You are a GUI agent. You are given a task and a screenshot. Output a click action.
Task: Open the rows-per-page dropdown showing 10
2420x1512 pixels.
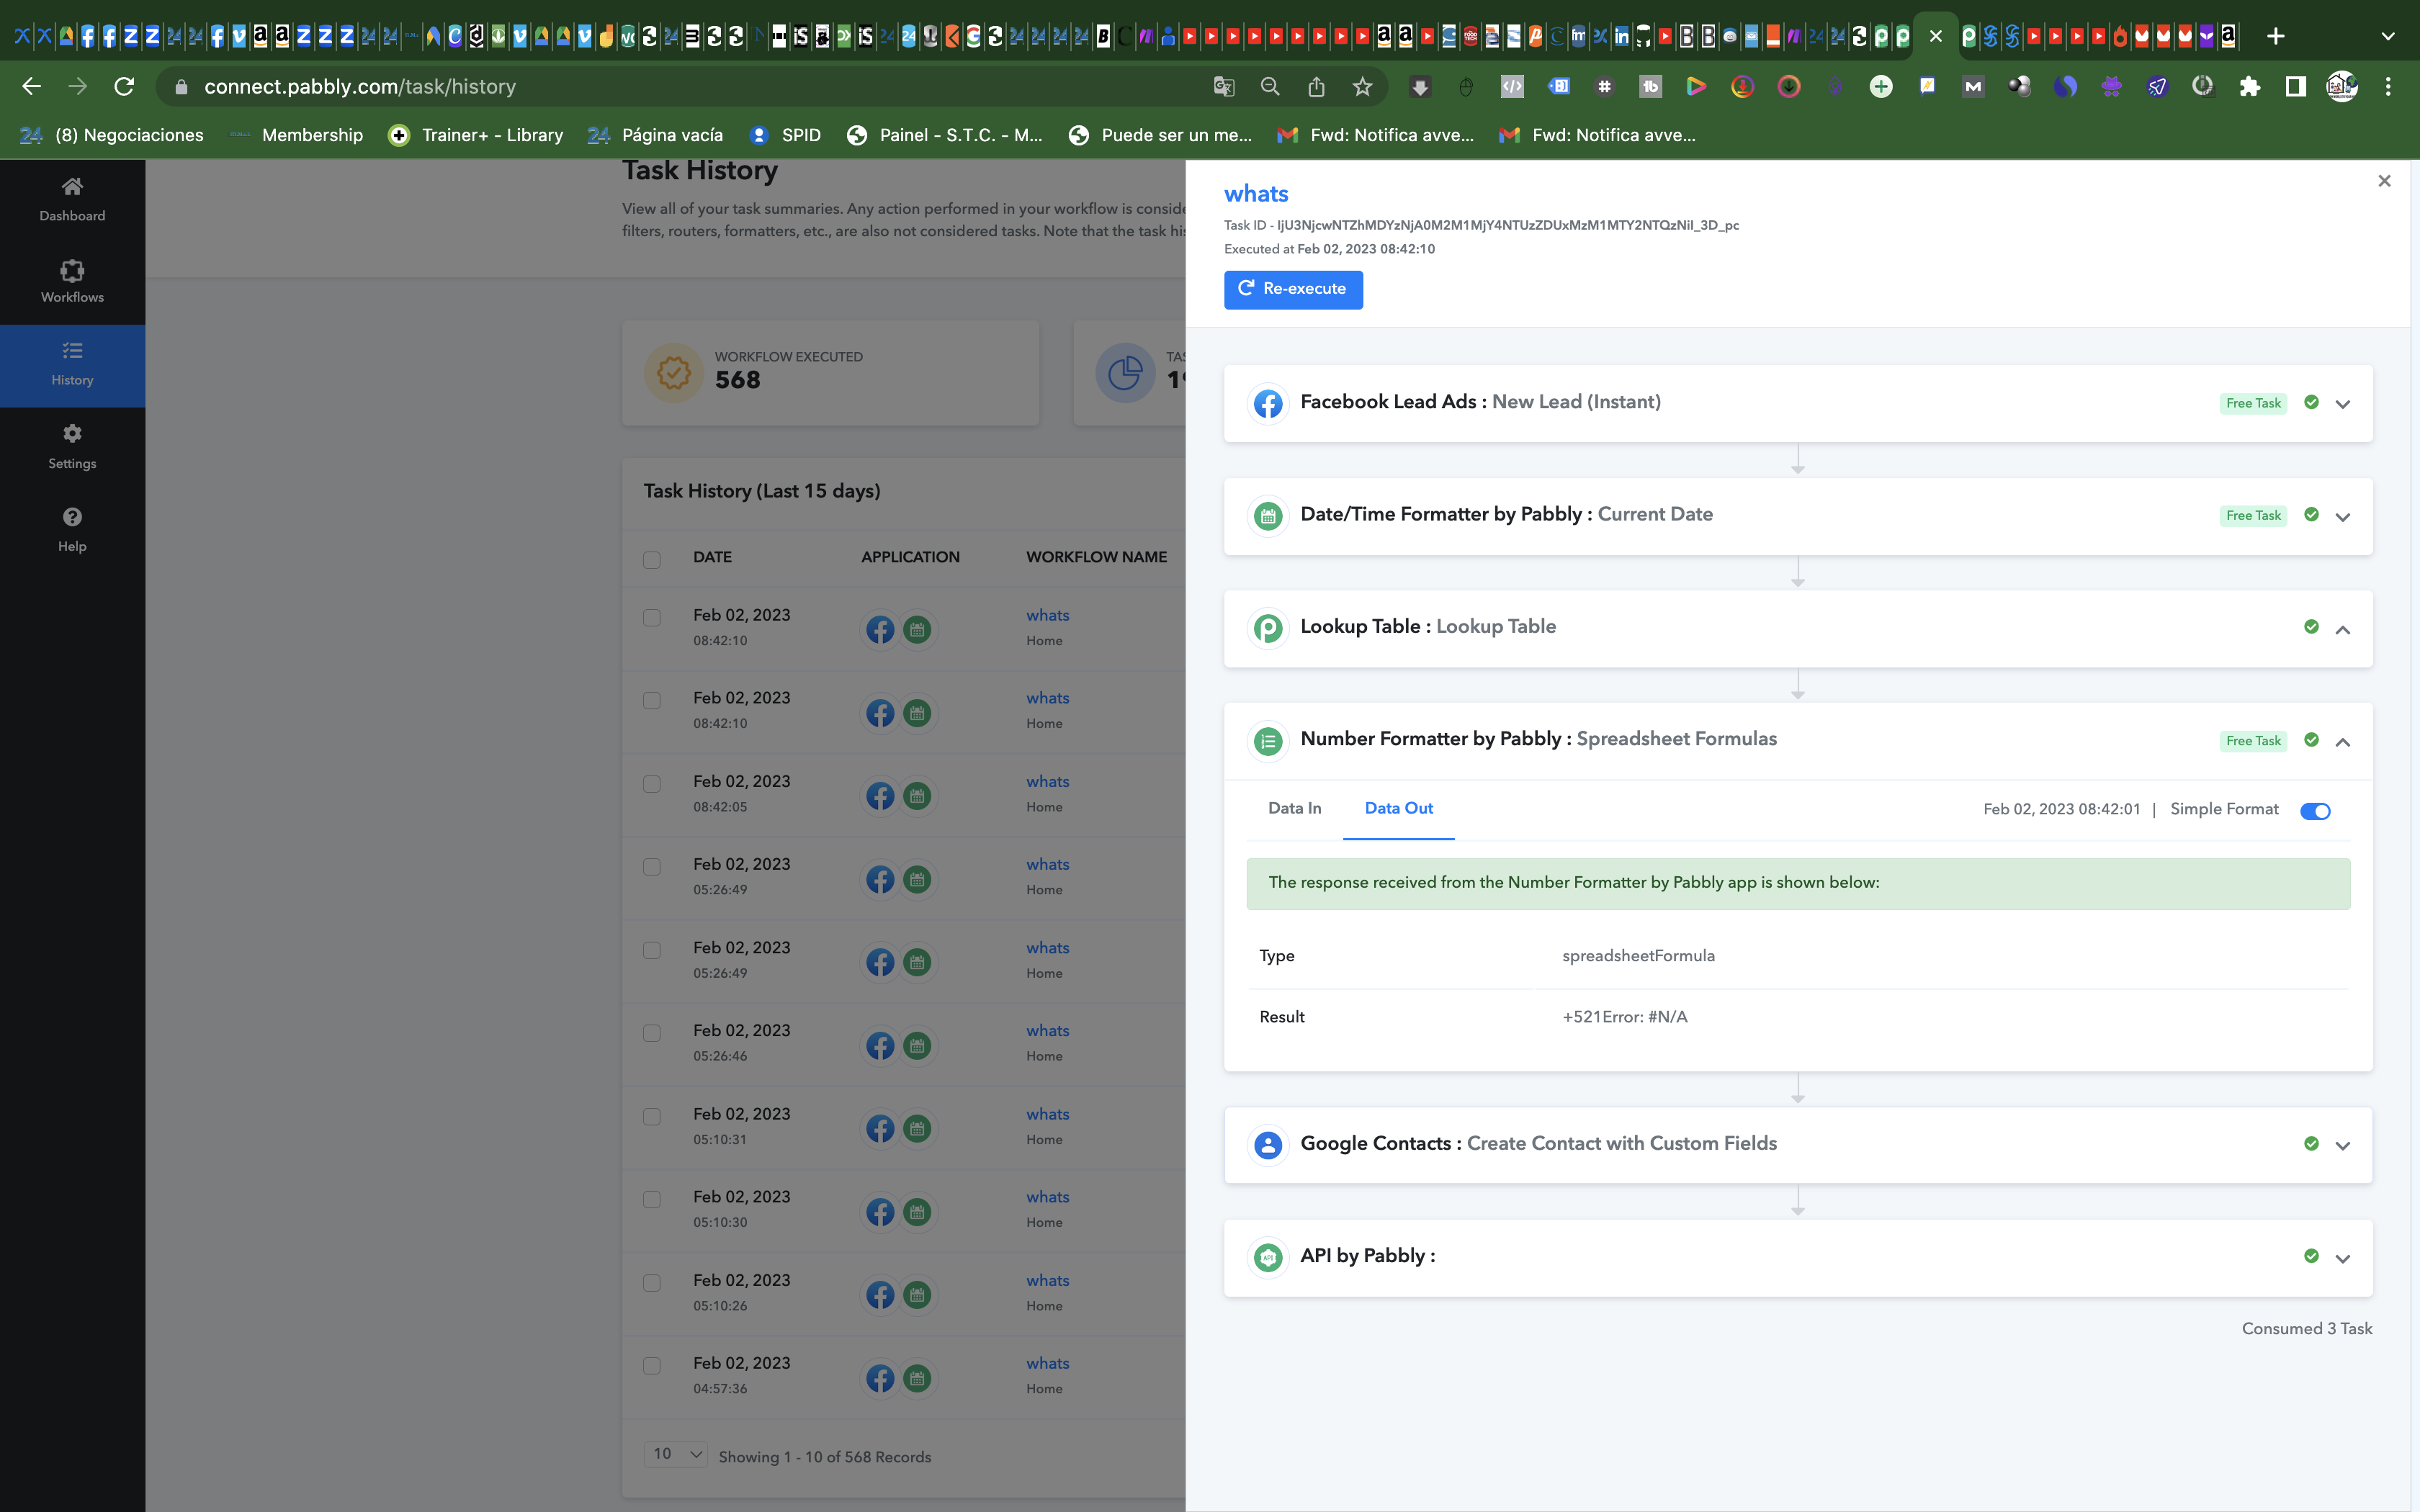(x=677, y=1454)
